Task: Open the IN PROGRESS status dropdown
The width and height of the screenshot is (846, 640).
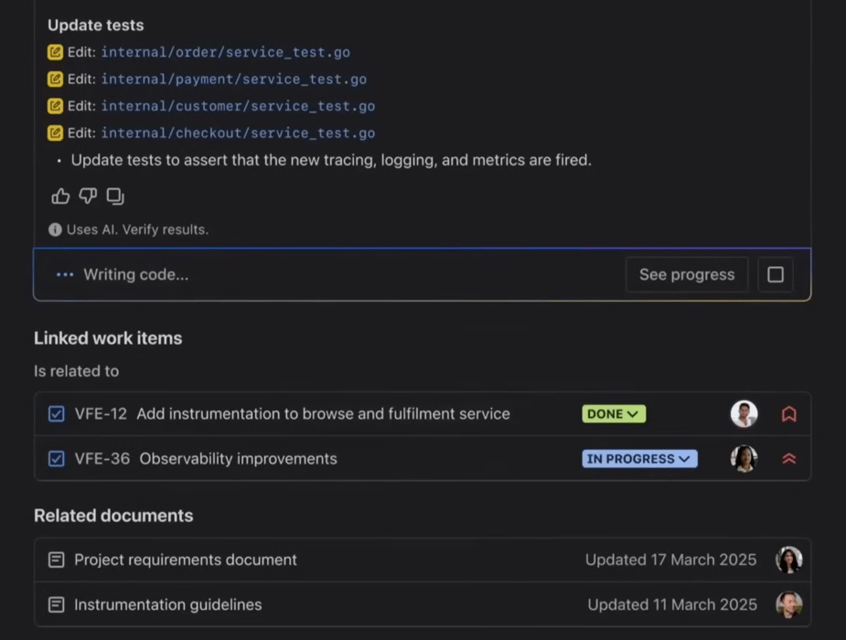Action: [638, 458]
